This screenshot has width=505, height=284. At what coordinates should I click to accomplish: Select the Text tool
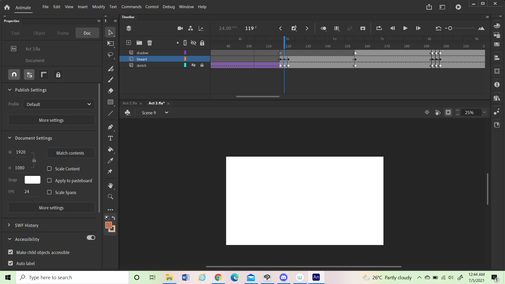[110, 138]
